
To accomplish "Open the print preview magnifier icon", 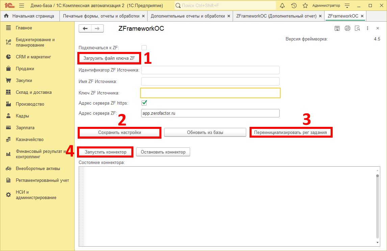I will 357,29.
